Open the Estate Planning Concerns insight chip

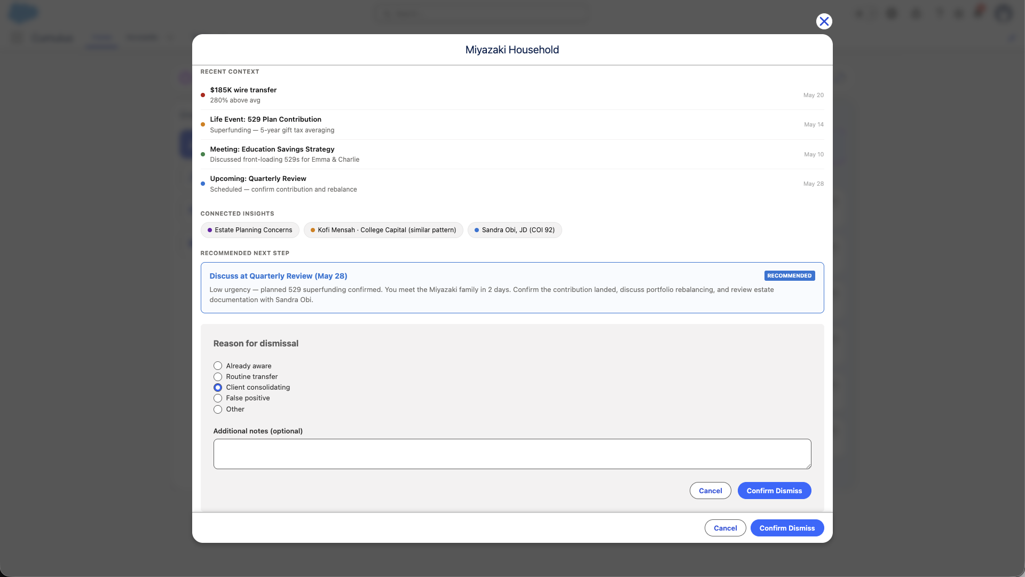pos(250,230)
